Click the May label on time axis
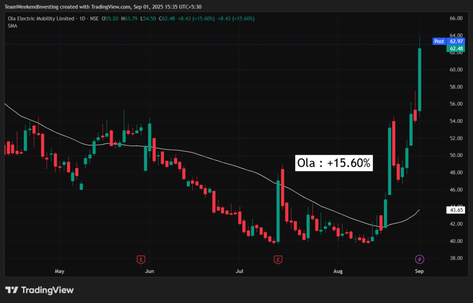The width and height of the screenshot is (473, 303). 60,271
